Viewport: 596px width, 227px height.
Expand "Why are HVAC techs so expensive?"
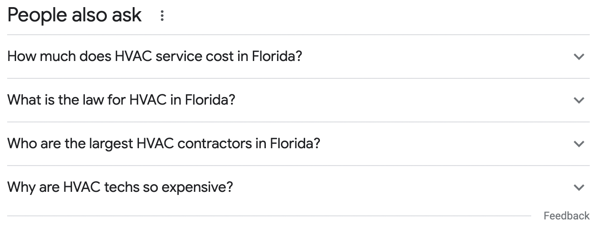click(x=298, y=187)
